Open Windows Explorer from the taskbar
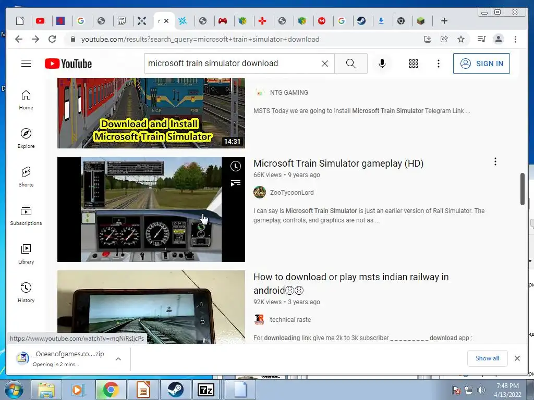The height and width of the screenshot is (400, 534). (x=46, y=390)
